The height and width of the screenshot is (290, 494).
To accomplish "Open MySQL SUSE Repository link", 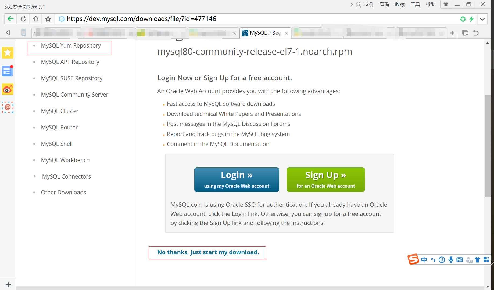I will click(x=72, y=78).
